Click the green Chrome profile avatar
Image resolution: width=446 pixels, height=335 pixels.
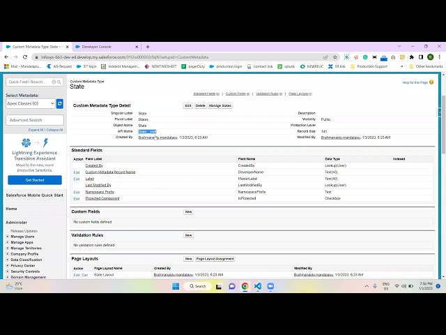click(430, 57)
